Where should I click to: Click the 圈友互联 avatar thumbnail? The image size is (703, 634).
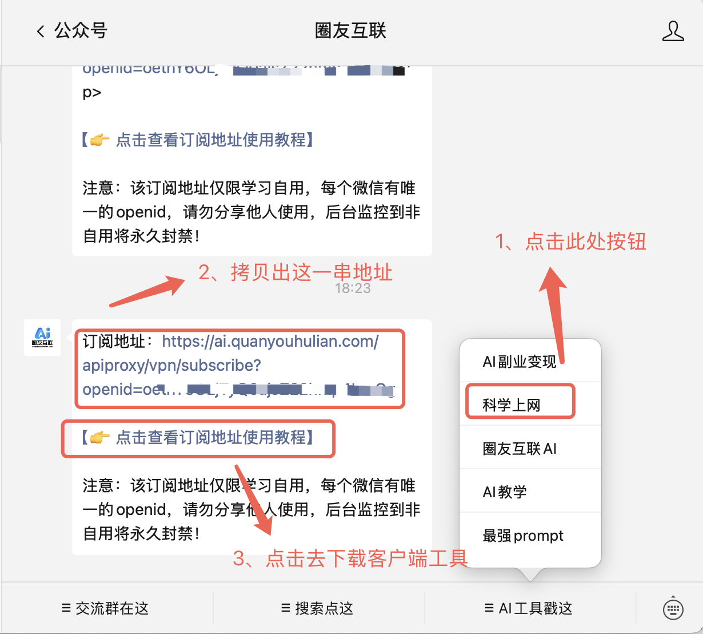coord(42,338)
